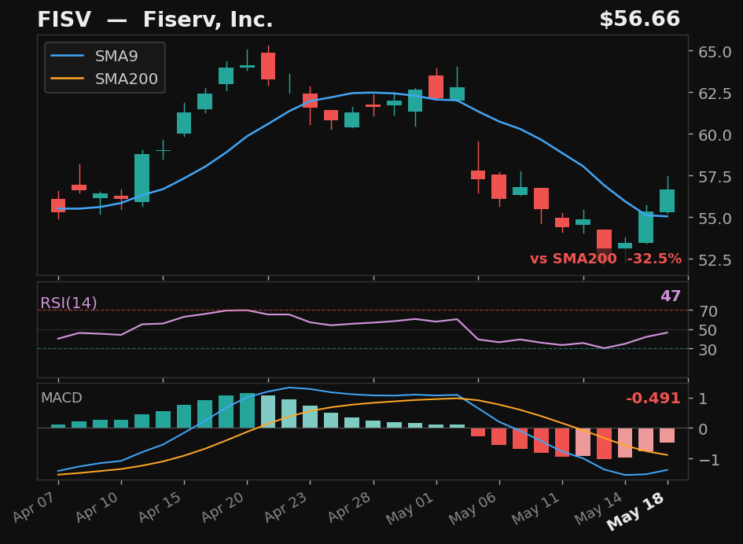Click the 60.0 price axis label
The height and width of the screenshot is (544, 743).
(x=715, y=135)
